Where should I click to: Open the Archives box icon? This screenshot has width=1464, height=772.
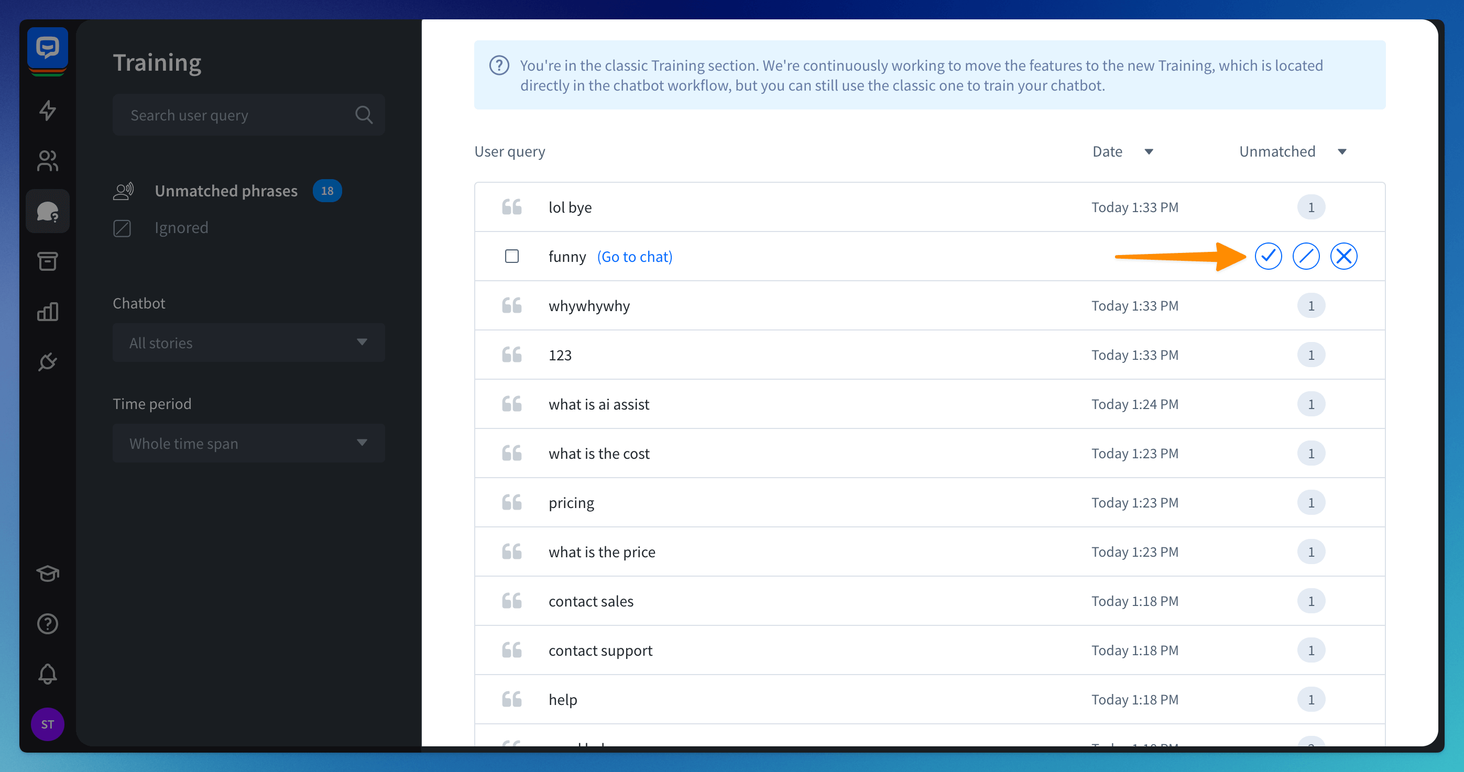pos(48,261)
